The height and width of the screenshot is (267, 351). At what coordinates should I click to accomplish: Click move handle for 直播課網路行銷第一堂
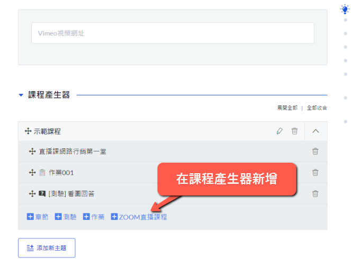[x=32, y=151]
